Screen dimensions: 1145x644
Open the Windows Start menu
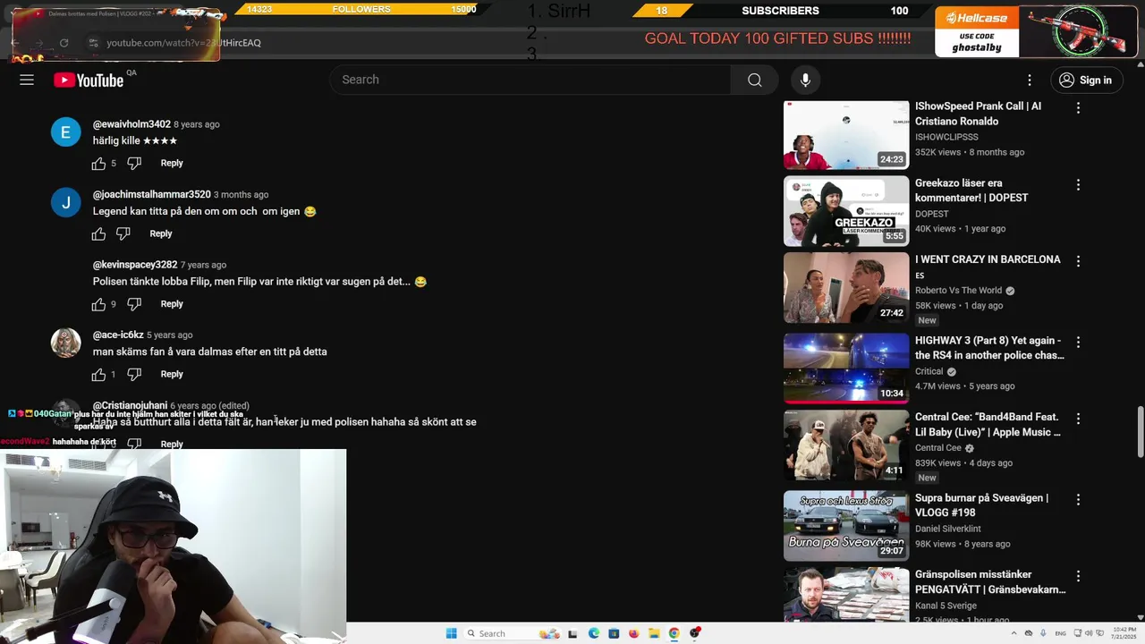point(451,633)
